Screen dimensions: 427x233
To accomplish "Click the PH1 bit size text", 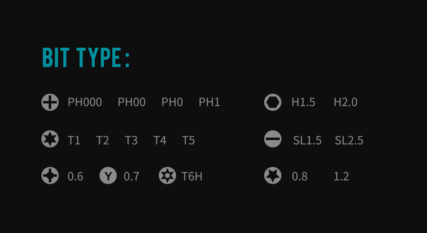I will [209, 103].
